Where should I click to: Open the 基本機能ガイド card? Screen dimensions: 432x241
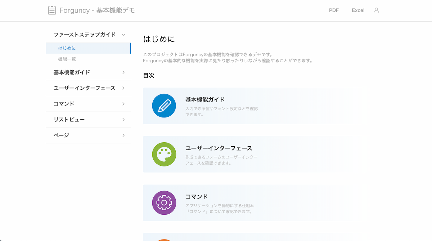coord(246,106)
